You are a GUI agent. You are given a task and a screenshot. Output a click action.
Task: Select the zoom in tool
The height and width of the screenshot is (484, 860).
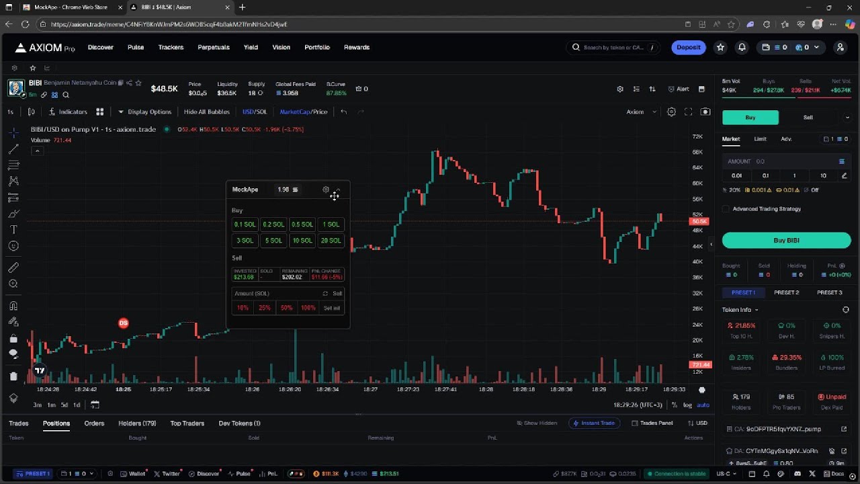(13, 284)
